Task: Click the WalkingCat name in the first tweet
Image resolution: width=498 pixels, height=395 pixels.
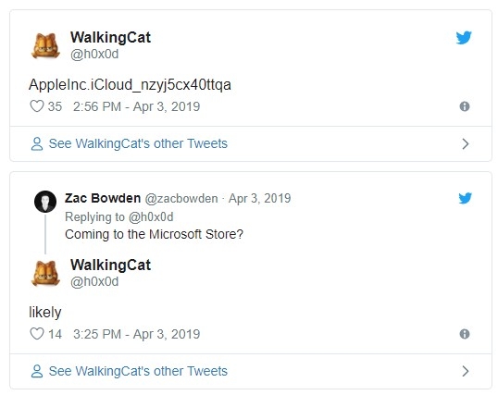Action: [110, 38]
